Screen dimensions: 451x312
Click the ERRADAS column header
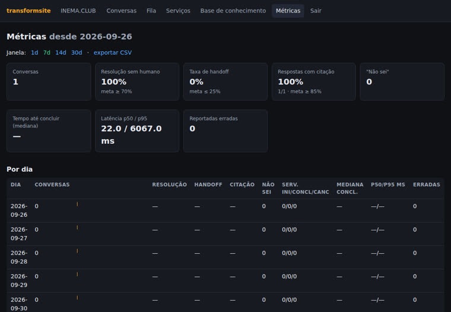(x=427, y=184)
